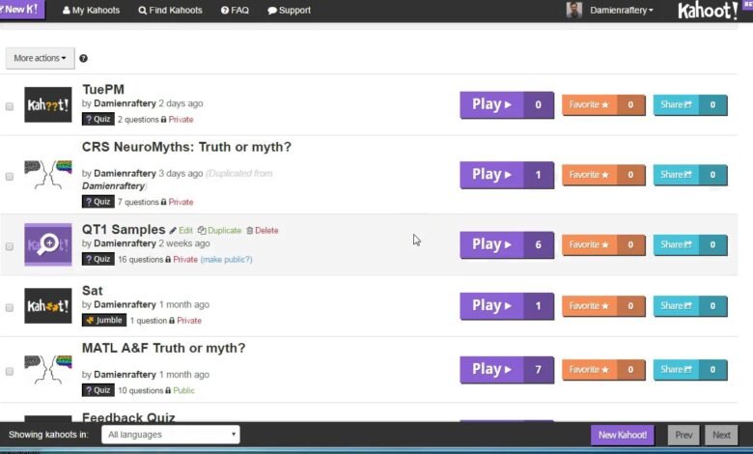
Task: Open the TuePM kahoot thumbnail
Action: pyautogui.click(x=48, y=104)
